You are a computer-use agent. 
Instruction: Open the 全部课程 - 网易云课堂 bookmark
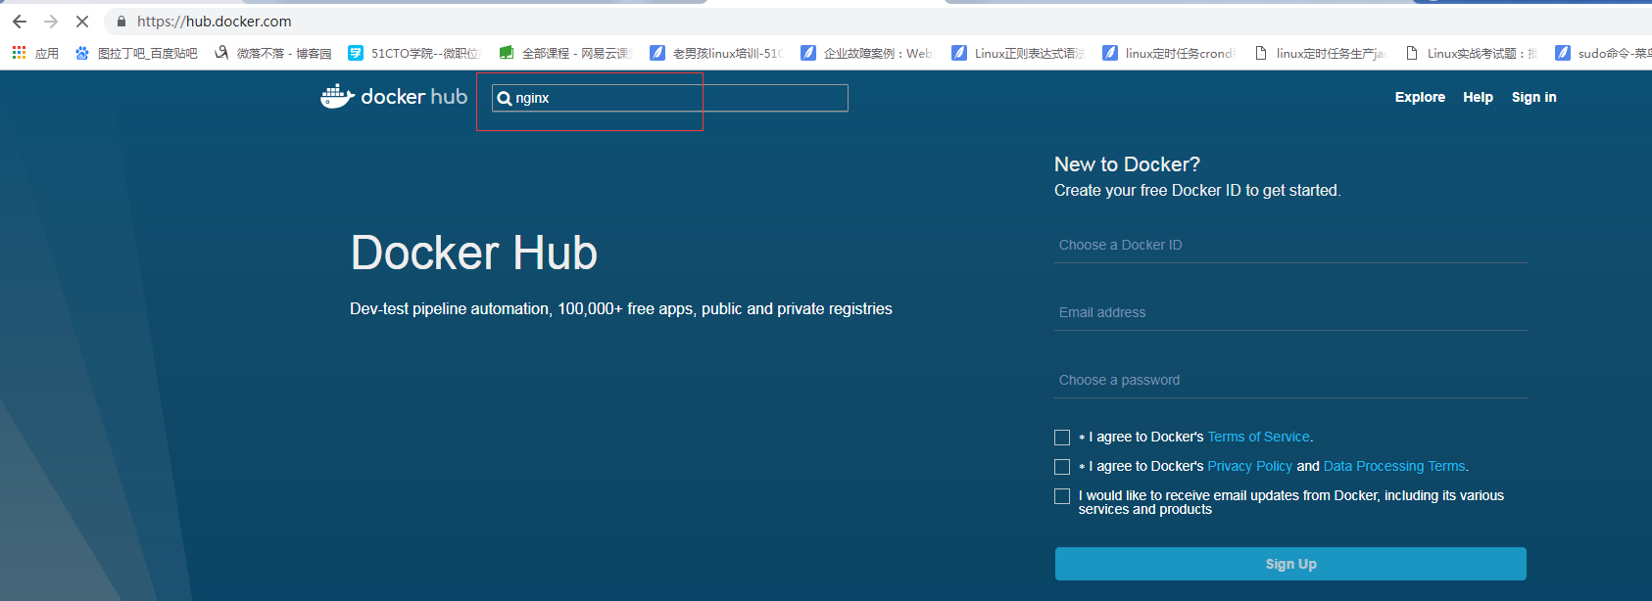click(566, 53)
